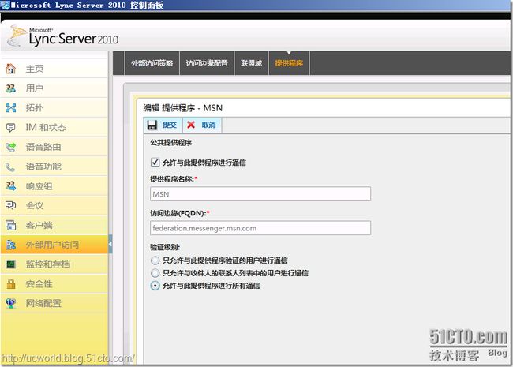Click the client icon beside 客户端

click(11, 225)
